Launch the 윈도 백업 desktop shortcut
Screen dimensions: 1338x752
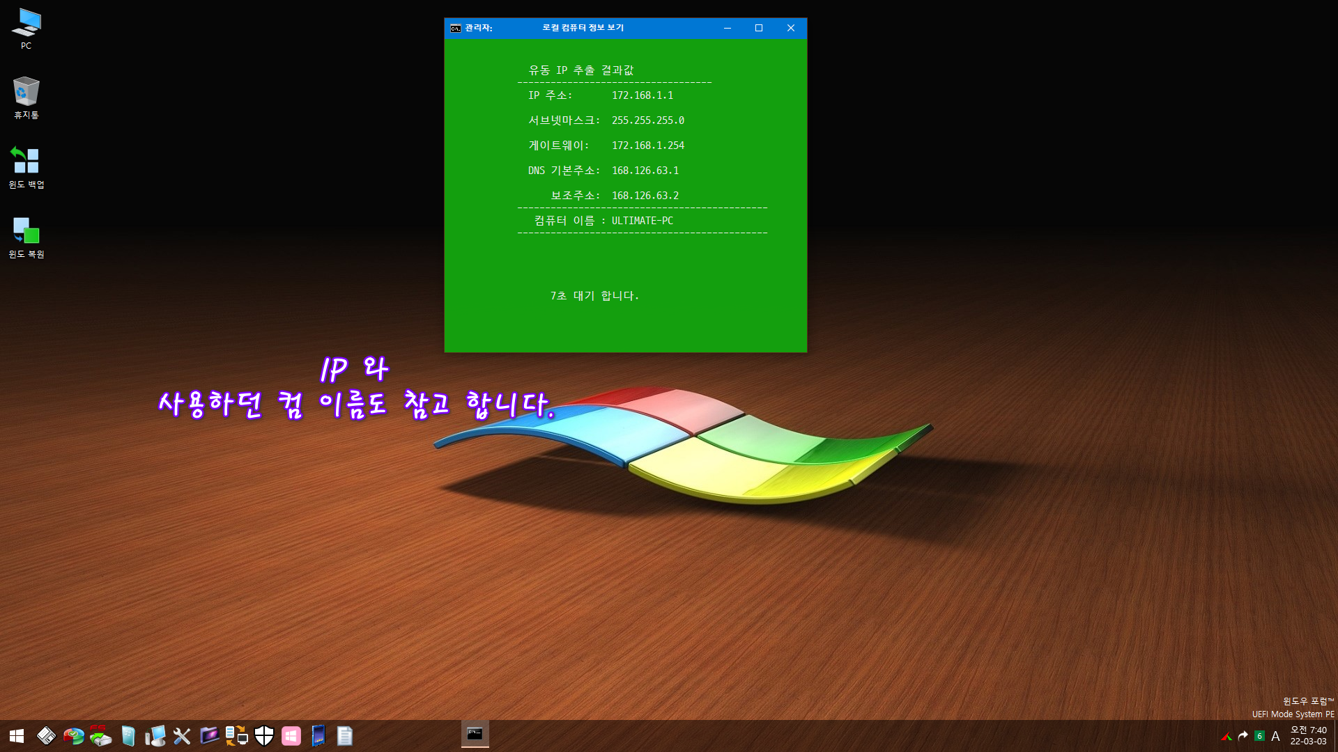(26, 168)
